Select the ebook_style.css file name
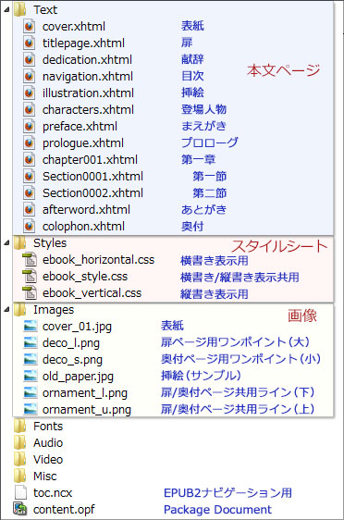Screen dimensions: 344x520 [x=85, y=277]
